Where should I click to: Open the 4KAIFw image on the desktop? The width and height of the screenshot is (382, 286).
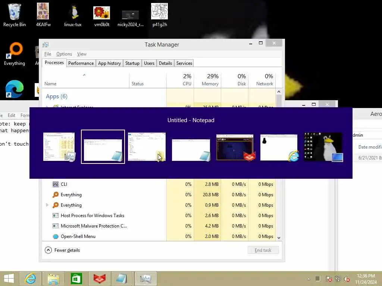[x=43, y=15]
